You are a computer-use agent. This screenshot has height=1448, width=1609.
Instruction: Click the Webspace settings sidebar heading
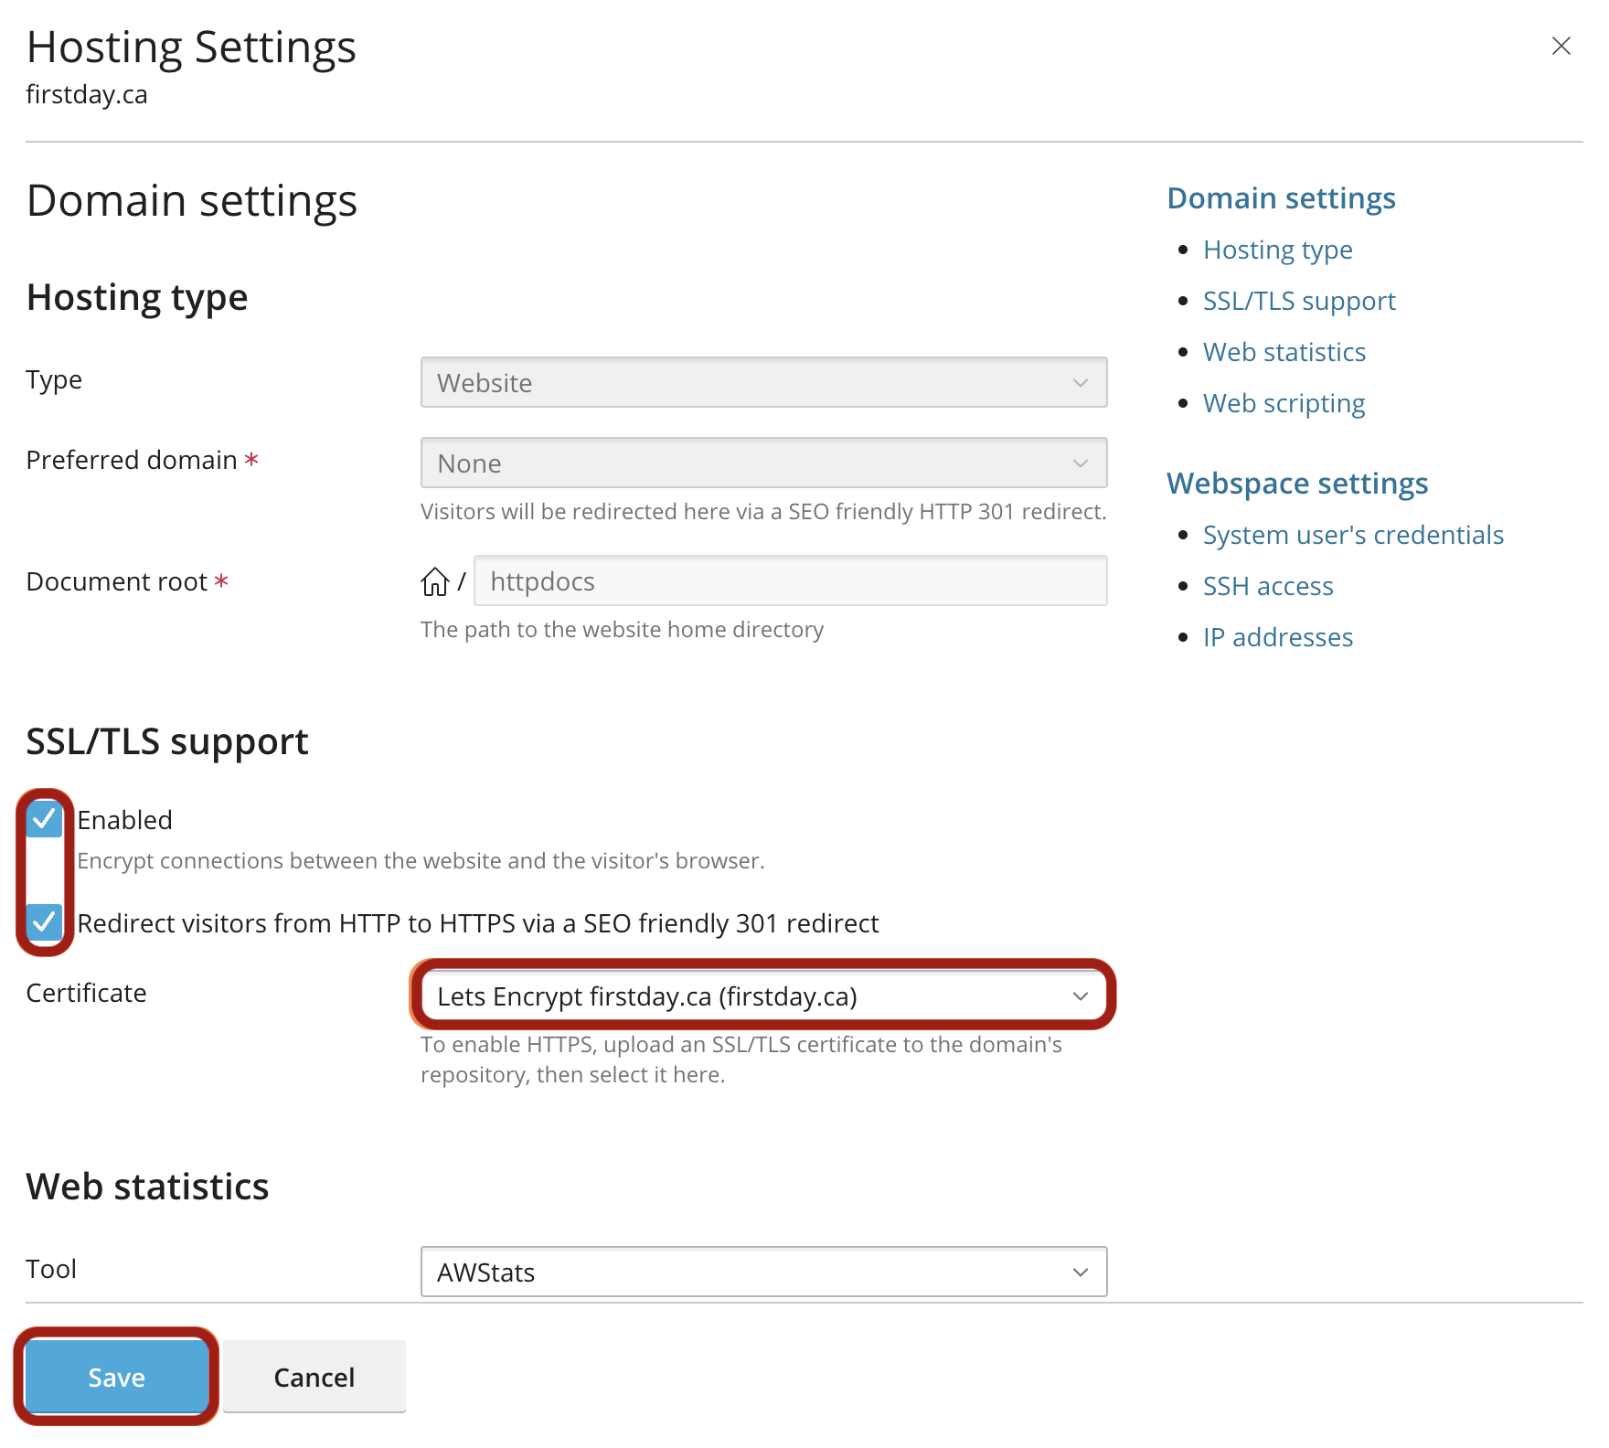click(x=1297, y=484)
